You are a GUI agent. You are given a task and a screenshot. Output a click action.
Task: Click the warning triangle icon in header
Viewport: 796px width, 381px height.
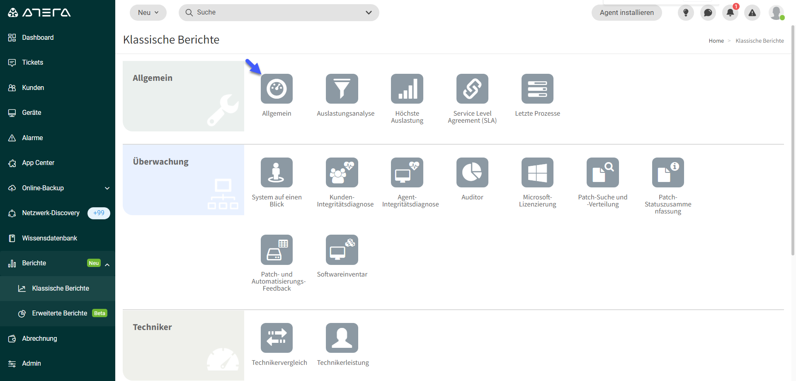coord(752,13)
